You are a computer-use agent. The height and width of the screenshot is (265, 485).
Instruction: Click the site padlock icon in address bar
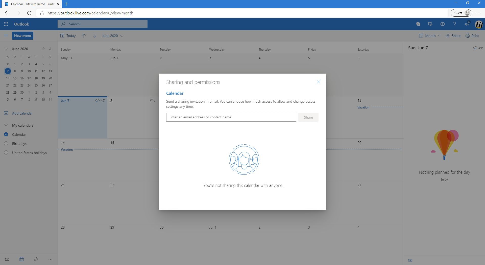point(42,13)
